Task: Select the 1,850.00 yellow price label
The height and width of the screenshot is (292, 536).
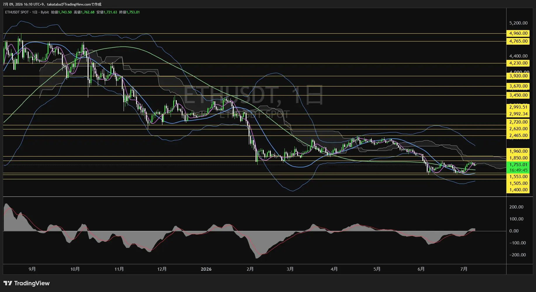Action: (518, 158)
